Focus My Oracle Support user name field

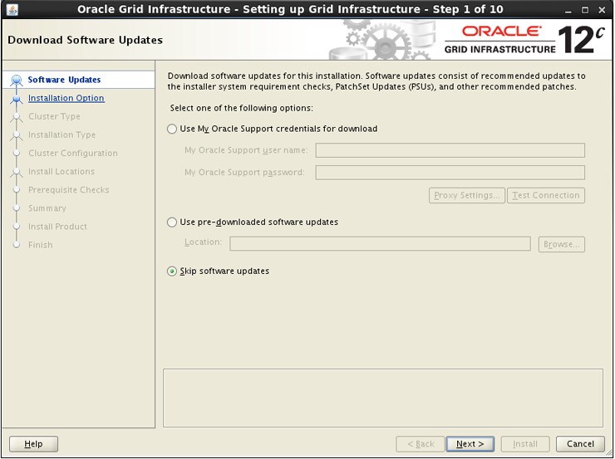click(x=450, y=150)
